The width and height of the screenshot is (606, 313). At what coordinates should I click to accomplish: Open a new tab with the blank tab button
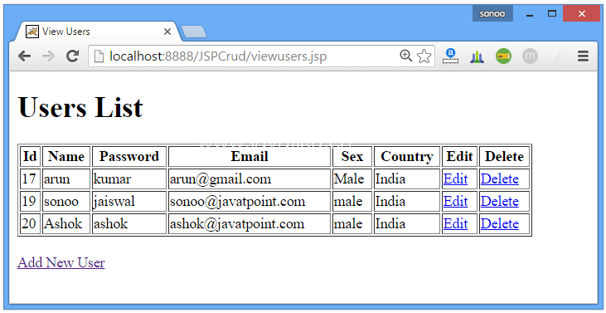pyautogui.click(x=194, y=32)
